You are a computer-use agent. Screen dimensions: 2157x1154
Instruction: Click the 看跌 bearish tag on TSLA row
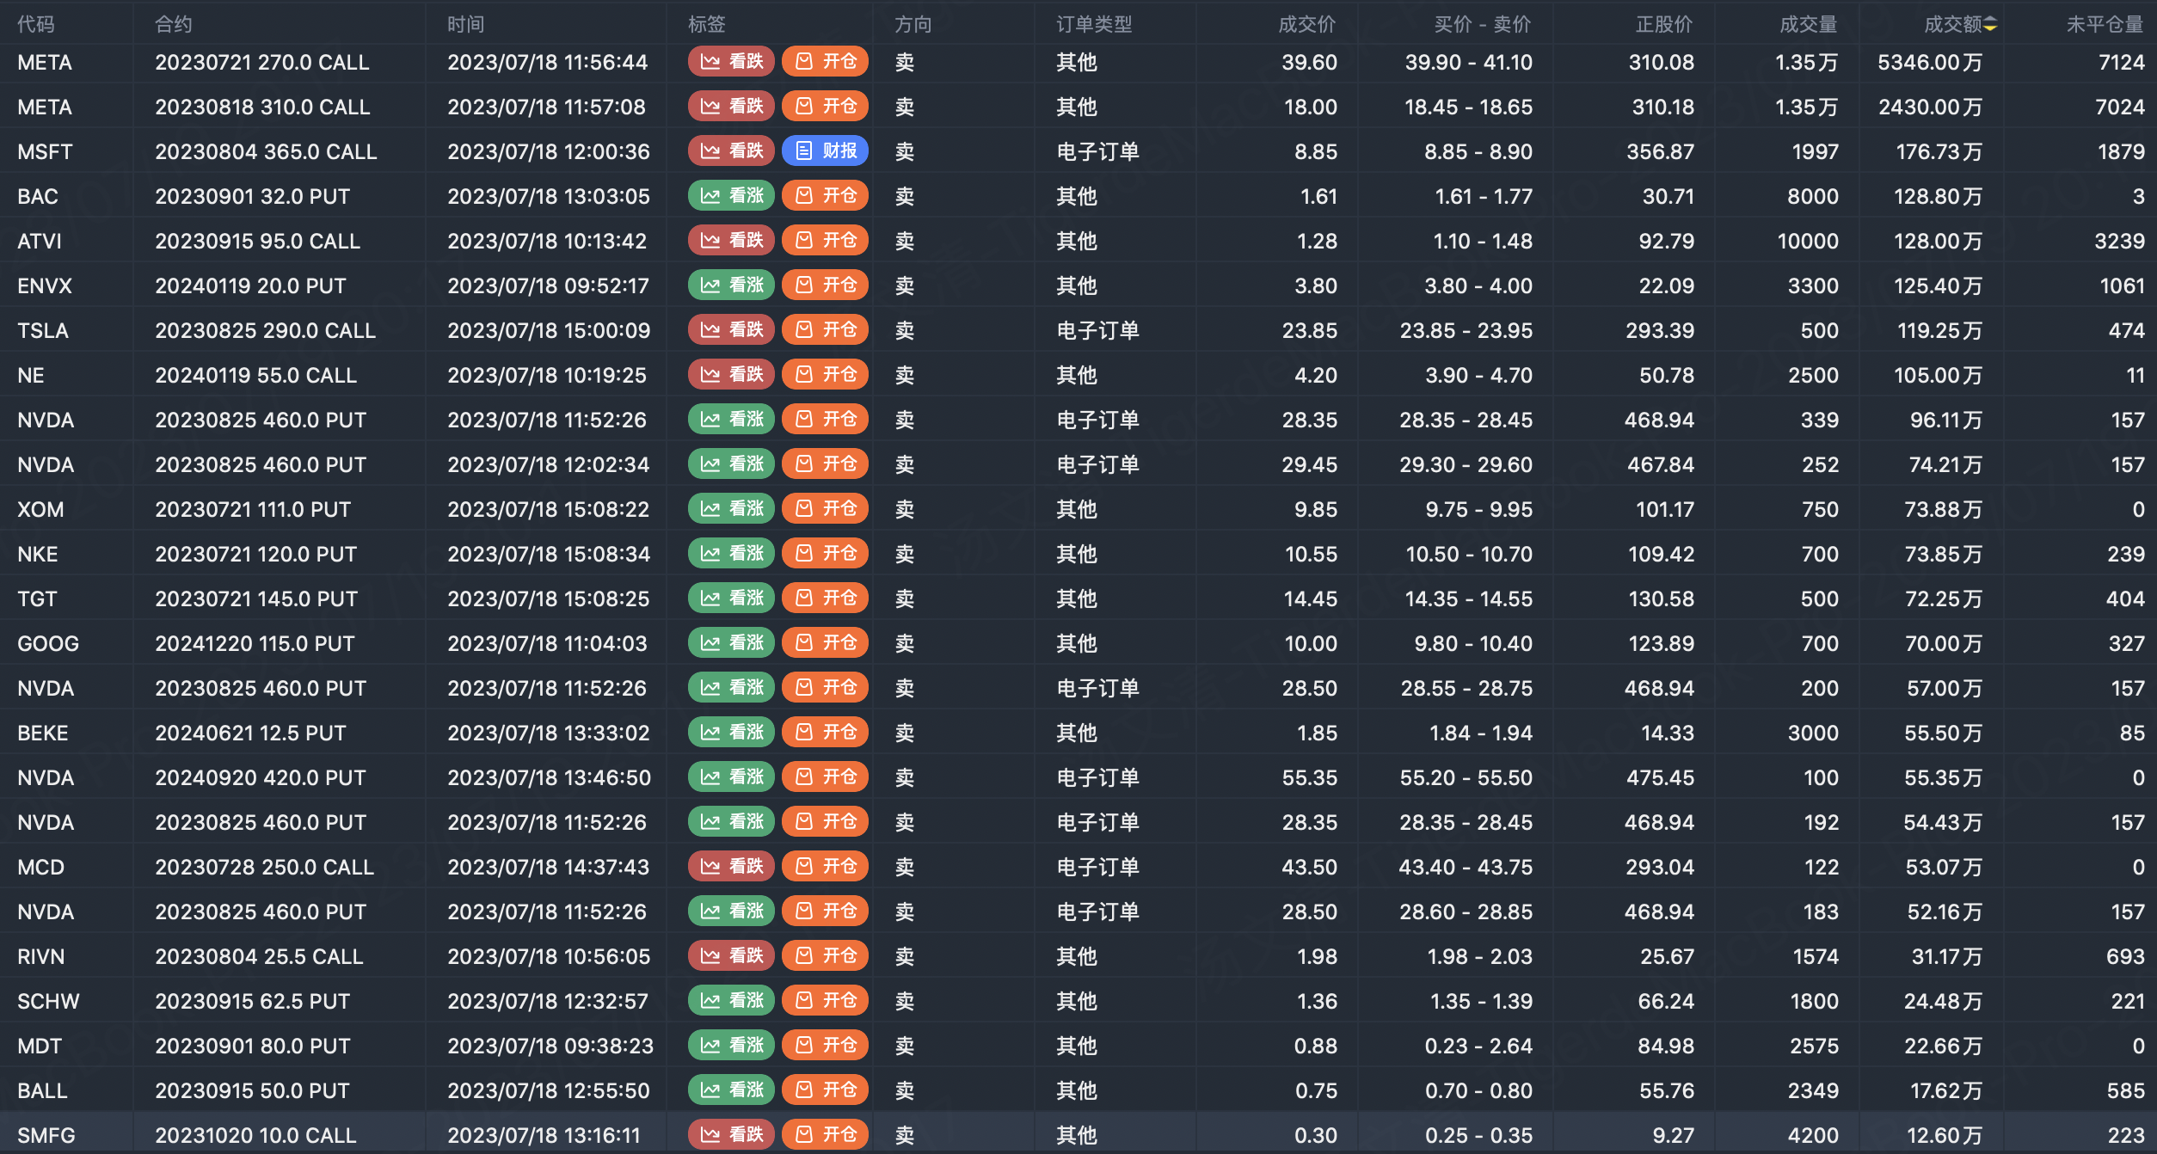point(731,330)
